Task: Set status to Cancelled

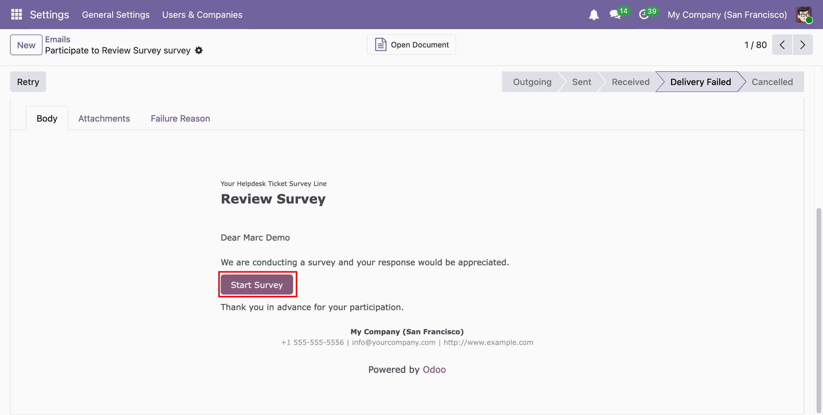Action: pyautogui.click(x=772, y=82)
